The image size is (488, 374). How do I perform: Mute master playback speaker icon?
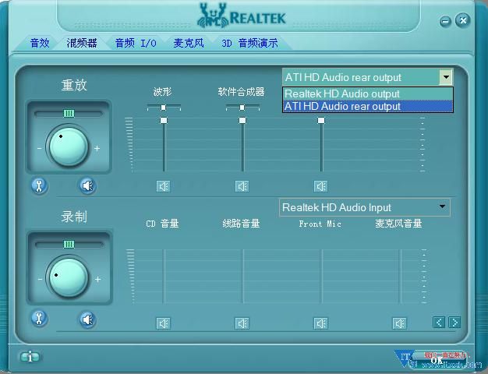point(87,186)
